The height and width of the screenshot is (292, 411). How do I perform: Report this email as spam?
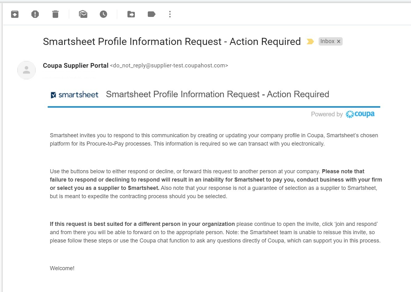coord(35,14)
